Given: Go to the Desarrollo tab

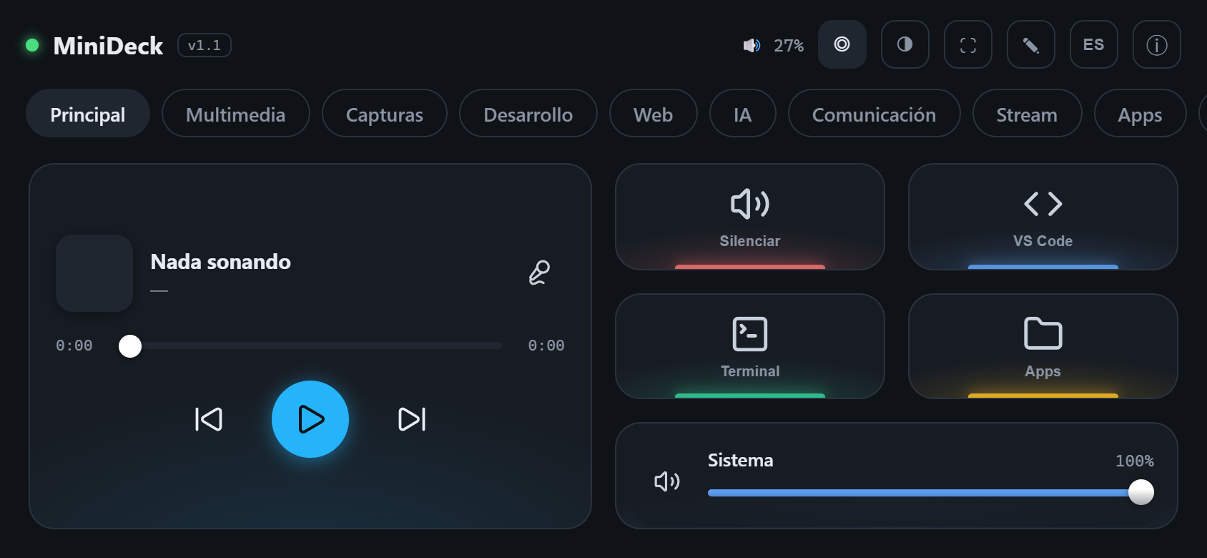Looking at the screenshot, I should coord(528,113).
